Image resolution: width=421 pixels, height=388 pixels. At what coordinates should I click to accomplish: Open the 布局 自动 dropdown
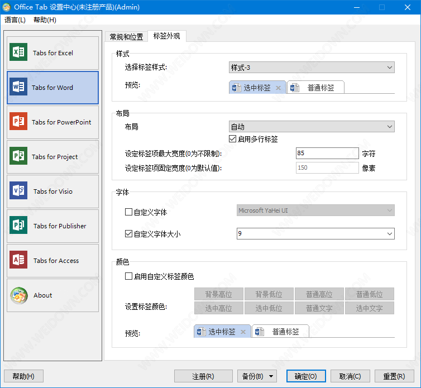tap(312, 127)
